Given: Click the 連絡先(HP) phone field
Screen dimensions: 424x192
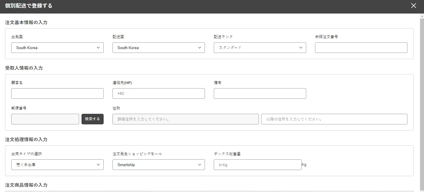Looking at the screenshot, I should (x=159, y=94).
